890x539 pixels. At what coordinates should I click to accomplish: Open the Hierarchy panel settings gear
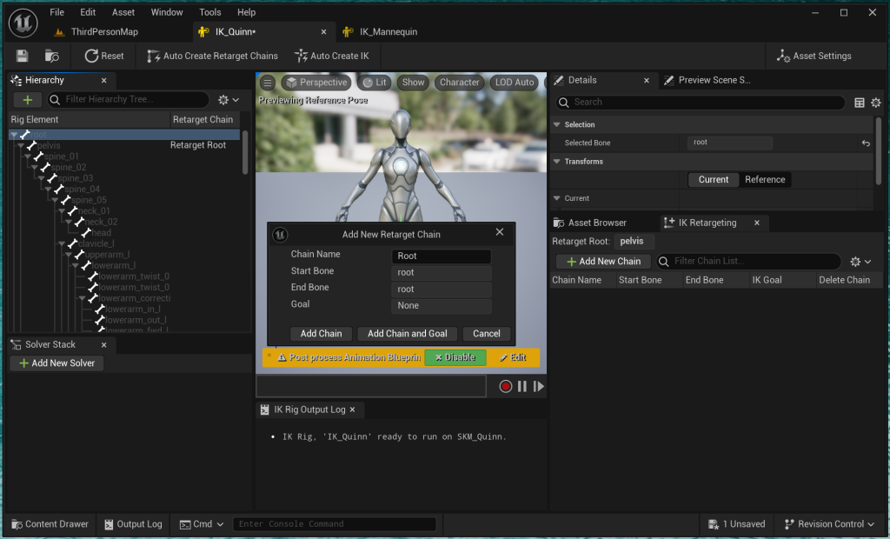(x=229, y=100)
